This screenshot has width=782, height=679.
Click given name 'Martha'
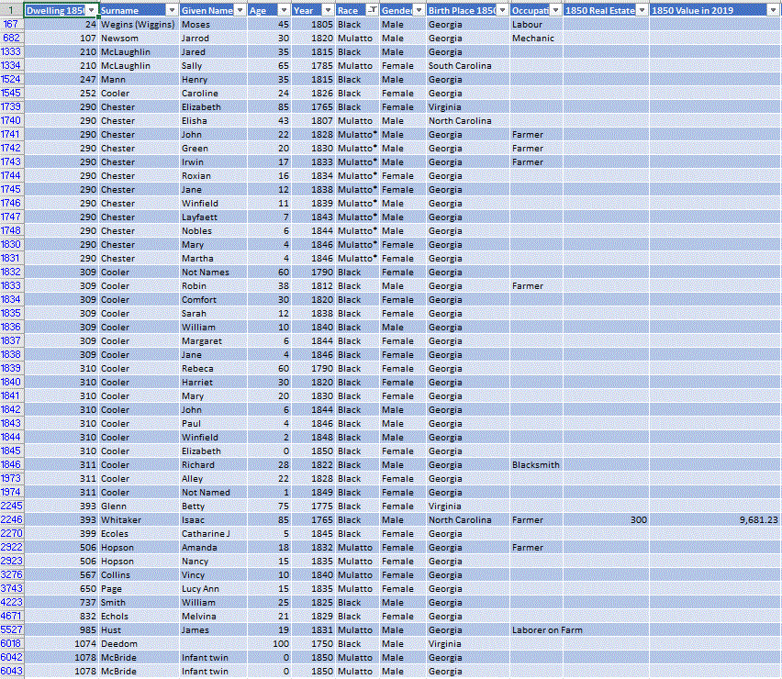(x=213, y=258)
